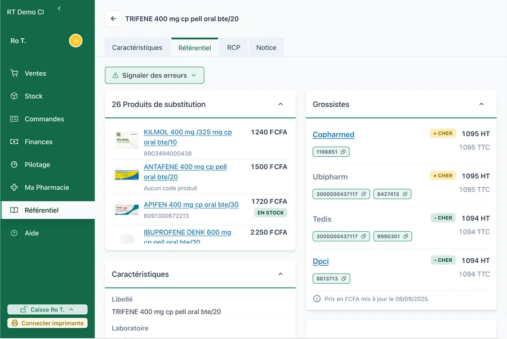Collapse the Produits de substitution panel
The image size is (507, 339).
(281, 104)
